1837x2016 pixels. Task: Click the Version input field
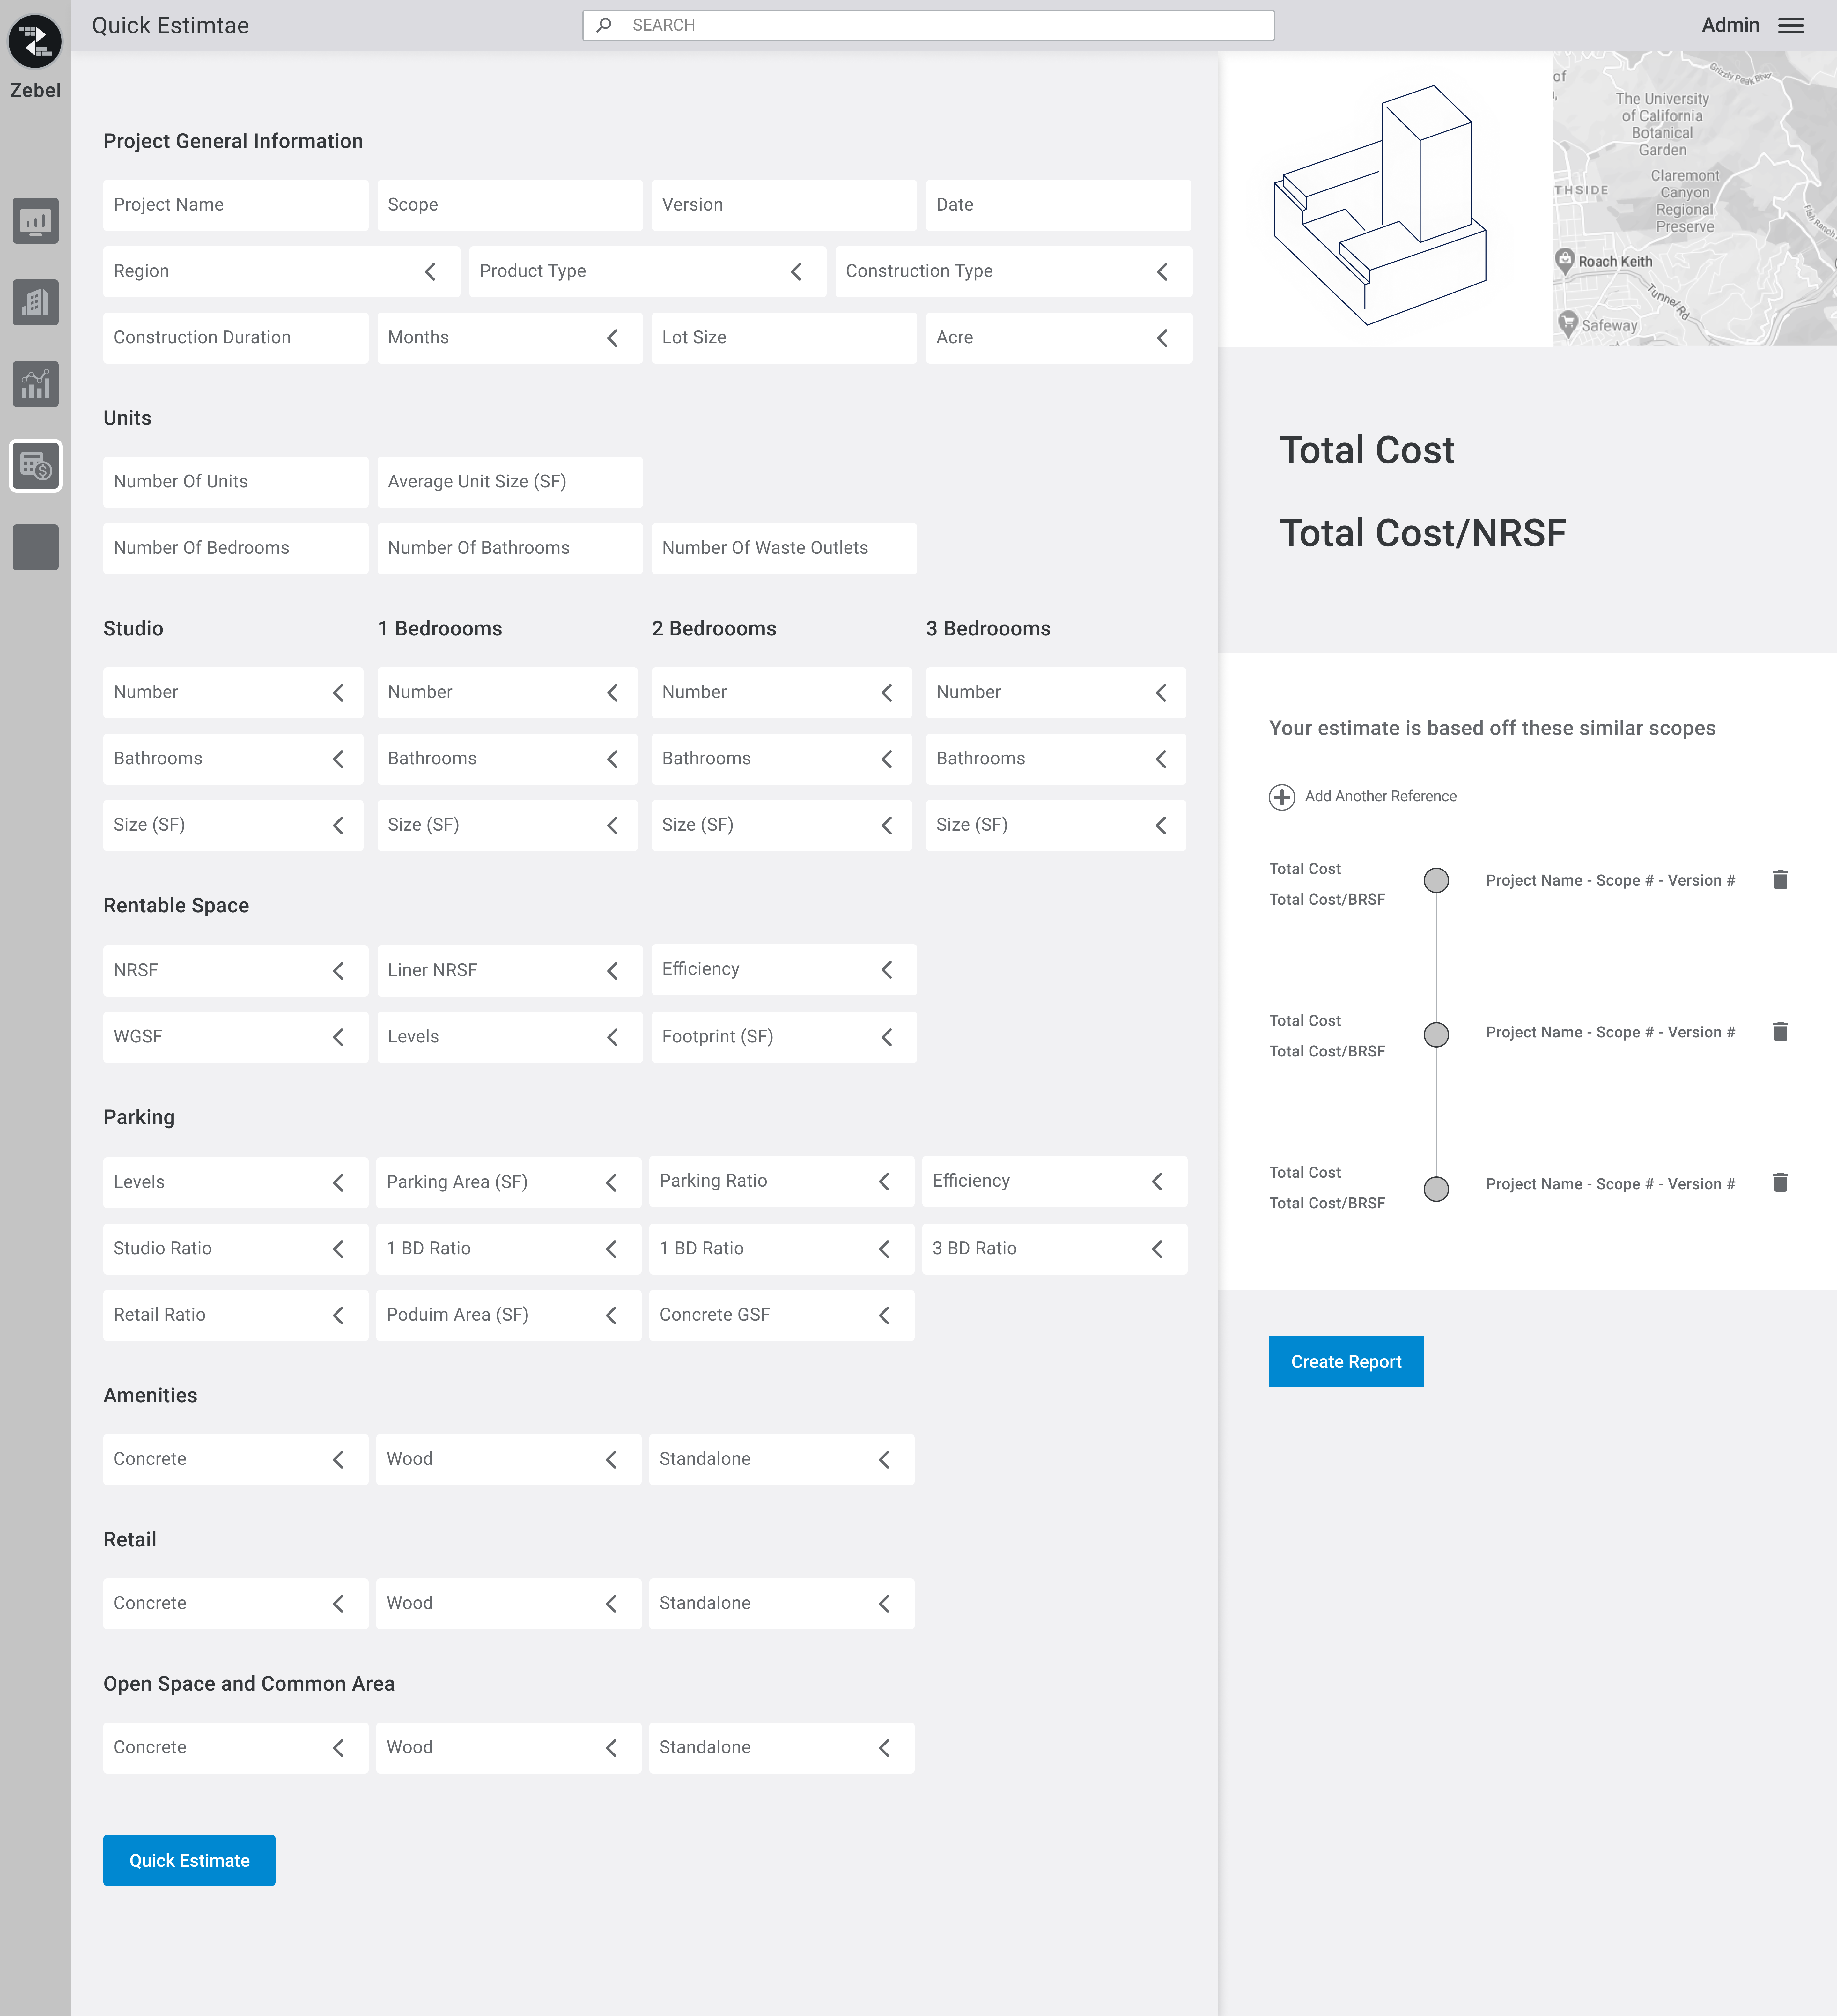tap(784, 205)
